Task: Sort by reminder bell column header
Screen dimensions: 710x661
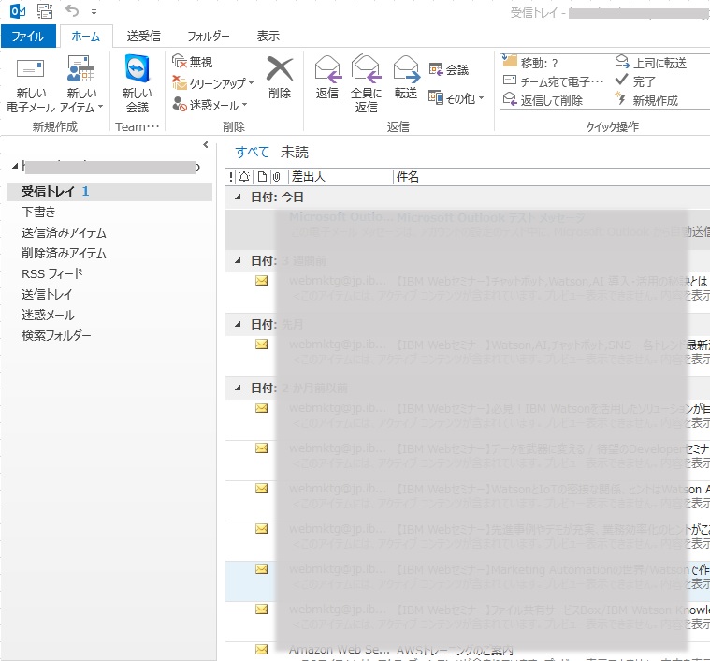Action: click(x=244, y=177)
